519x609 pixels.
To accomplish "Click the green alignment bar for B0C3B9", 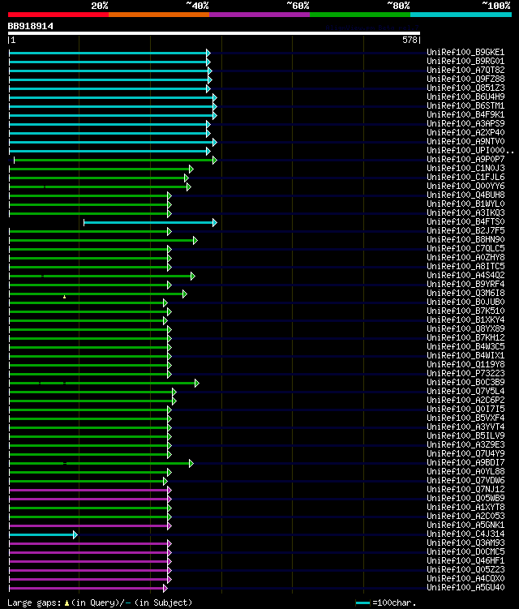I will pyautogui.click(x=102, y=384).
